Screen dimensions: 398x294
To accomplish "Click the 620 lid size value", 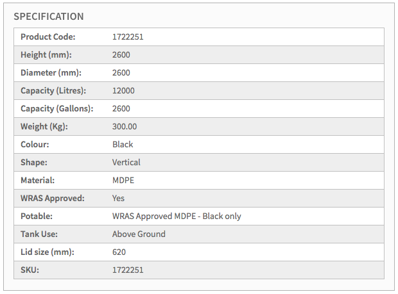I will pos(119,252).
